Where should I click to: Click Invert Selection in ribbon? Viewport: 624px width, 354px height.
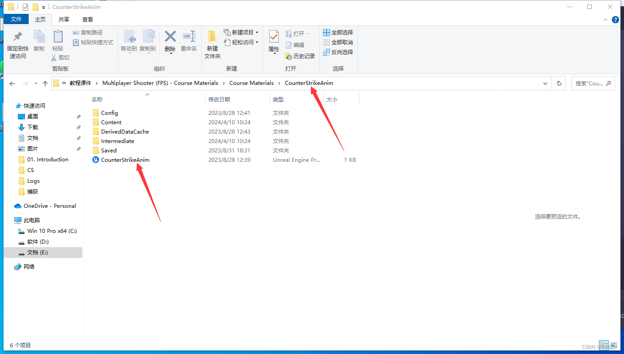(x=338, y=52)
